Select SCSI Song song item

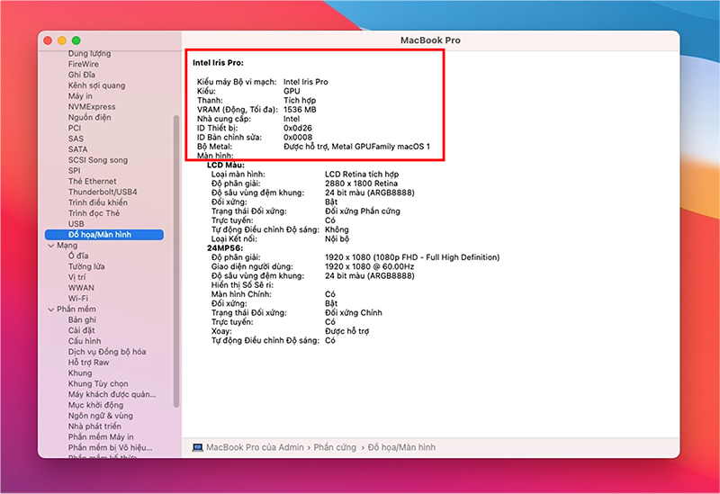click(x=98, y=160)
